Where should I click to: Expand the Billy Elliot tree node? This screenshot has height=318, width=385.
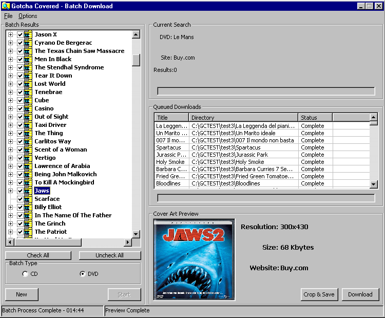pos(10,207)
